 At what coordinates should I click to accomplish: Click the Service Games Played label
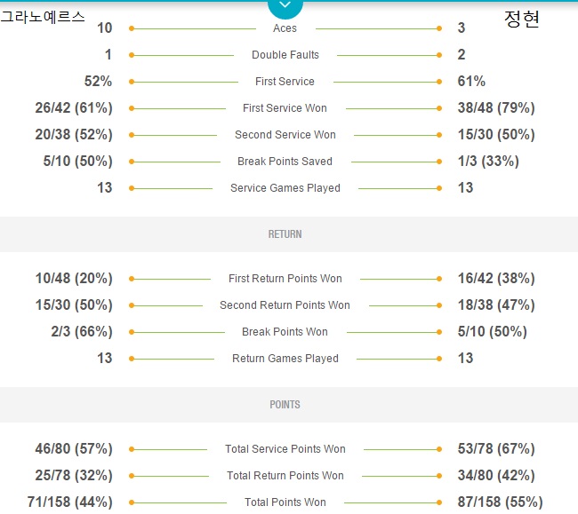coord(285,188)
